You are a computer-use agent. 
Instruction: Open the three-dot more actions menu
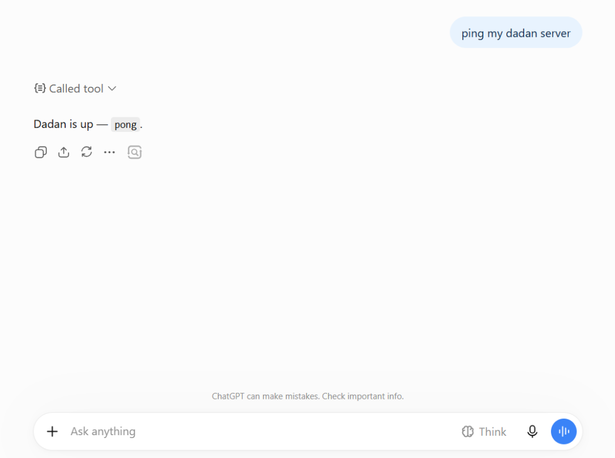coord(109,152)
